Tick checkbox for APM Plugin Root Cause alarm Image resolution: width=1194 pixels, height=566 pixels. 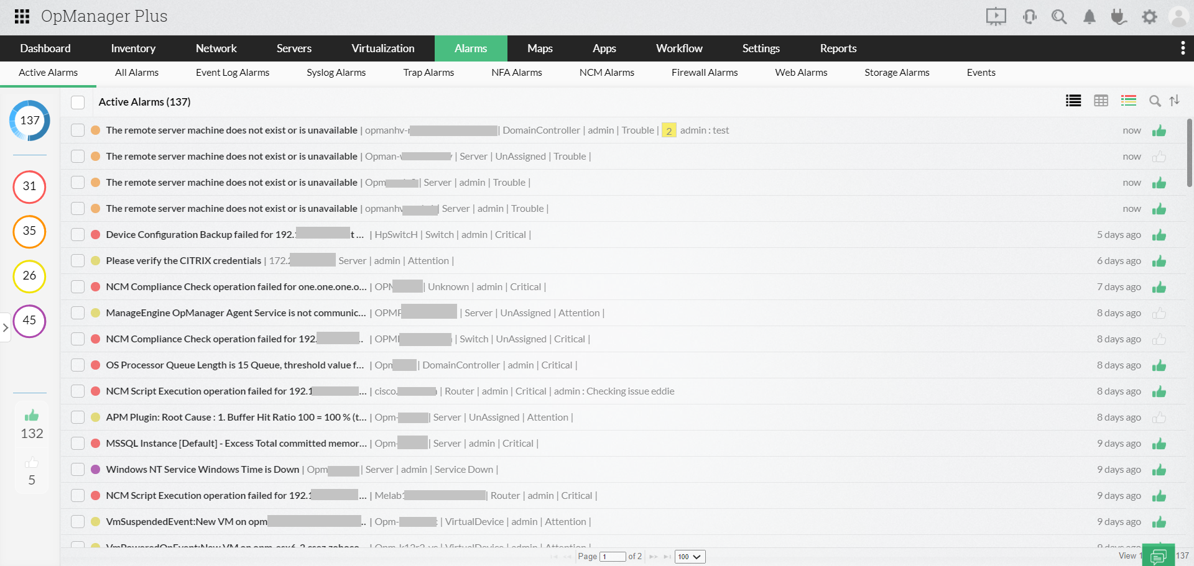78,418
